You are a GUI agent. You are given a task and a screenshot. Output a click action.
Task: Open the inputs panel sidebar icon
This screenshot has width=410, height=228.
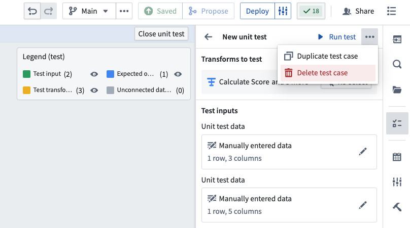click(397, 39)
